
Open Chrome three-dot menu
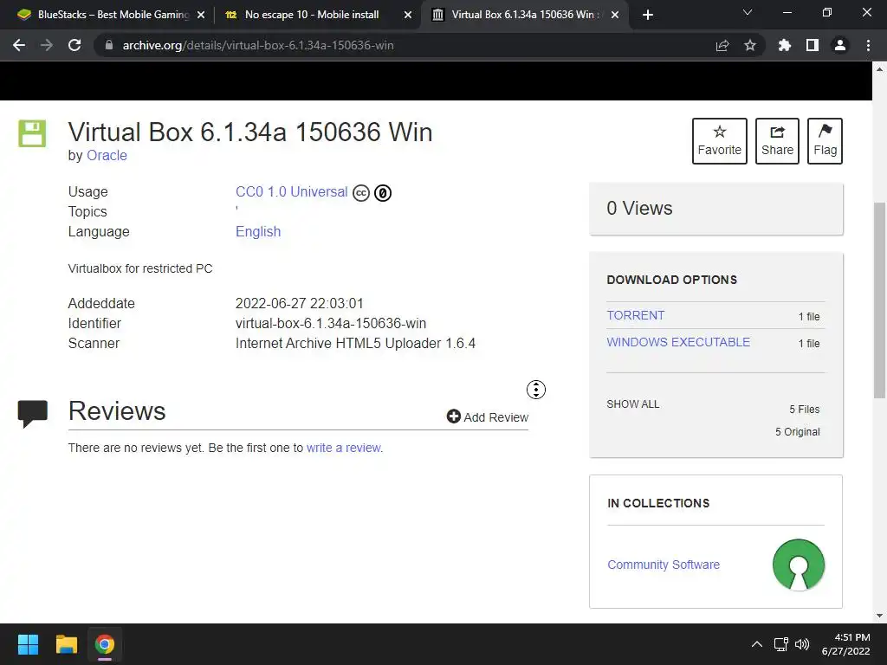(x=868, y=45)
